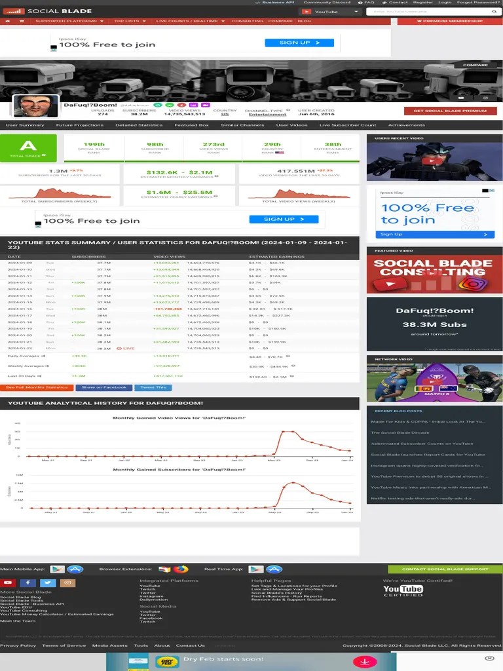Click the help icon beside Total Grade

tap(44, 155)
